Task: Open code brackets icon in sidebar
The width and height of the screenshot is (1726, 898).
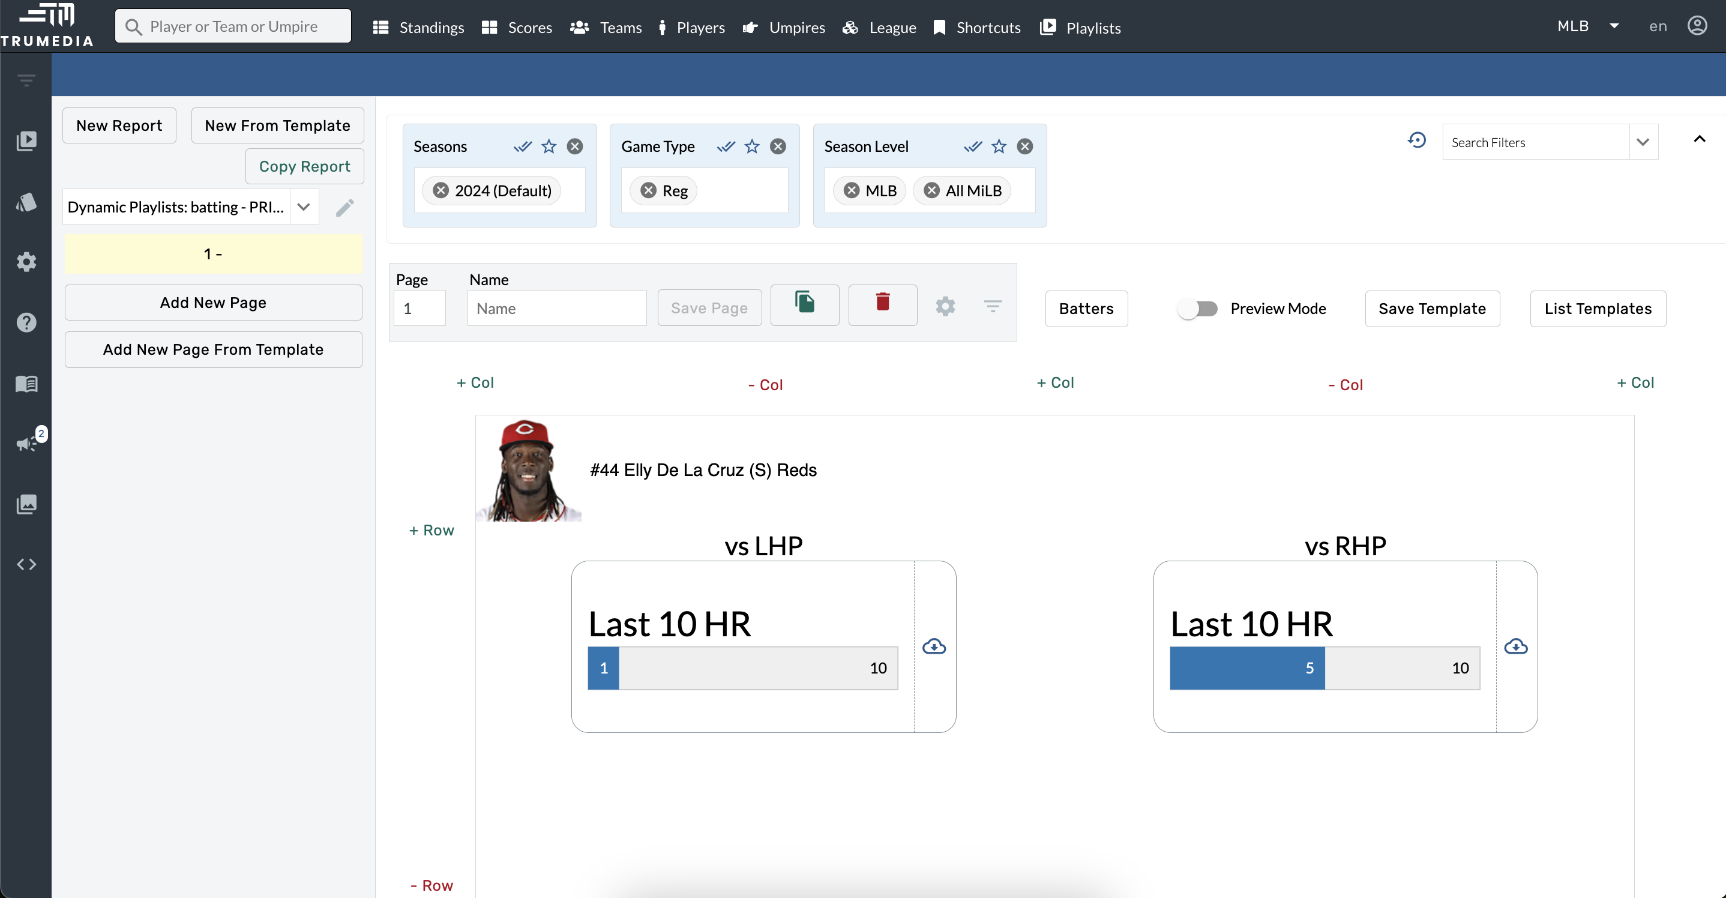Action: point(26,564)
